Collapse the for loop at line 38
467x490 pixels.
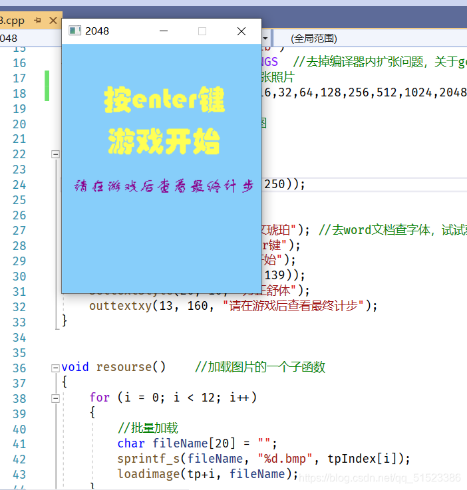(55, 398)
